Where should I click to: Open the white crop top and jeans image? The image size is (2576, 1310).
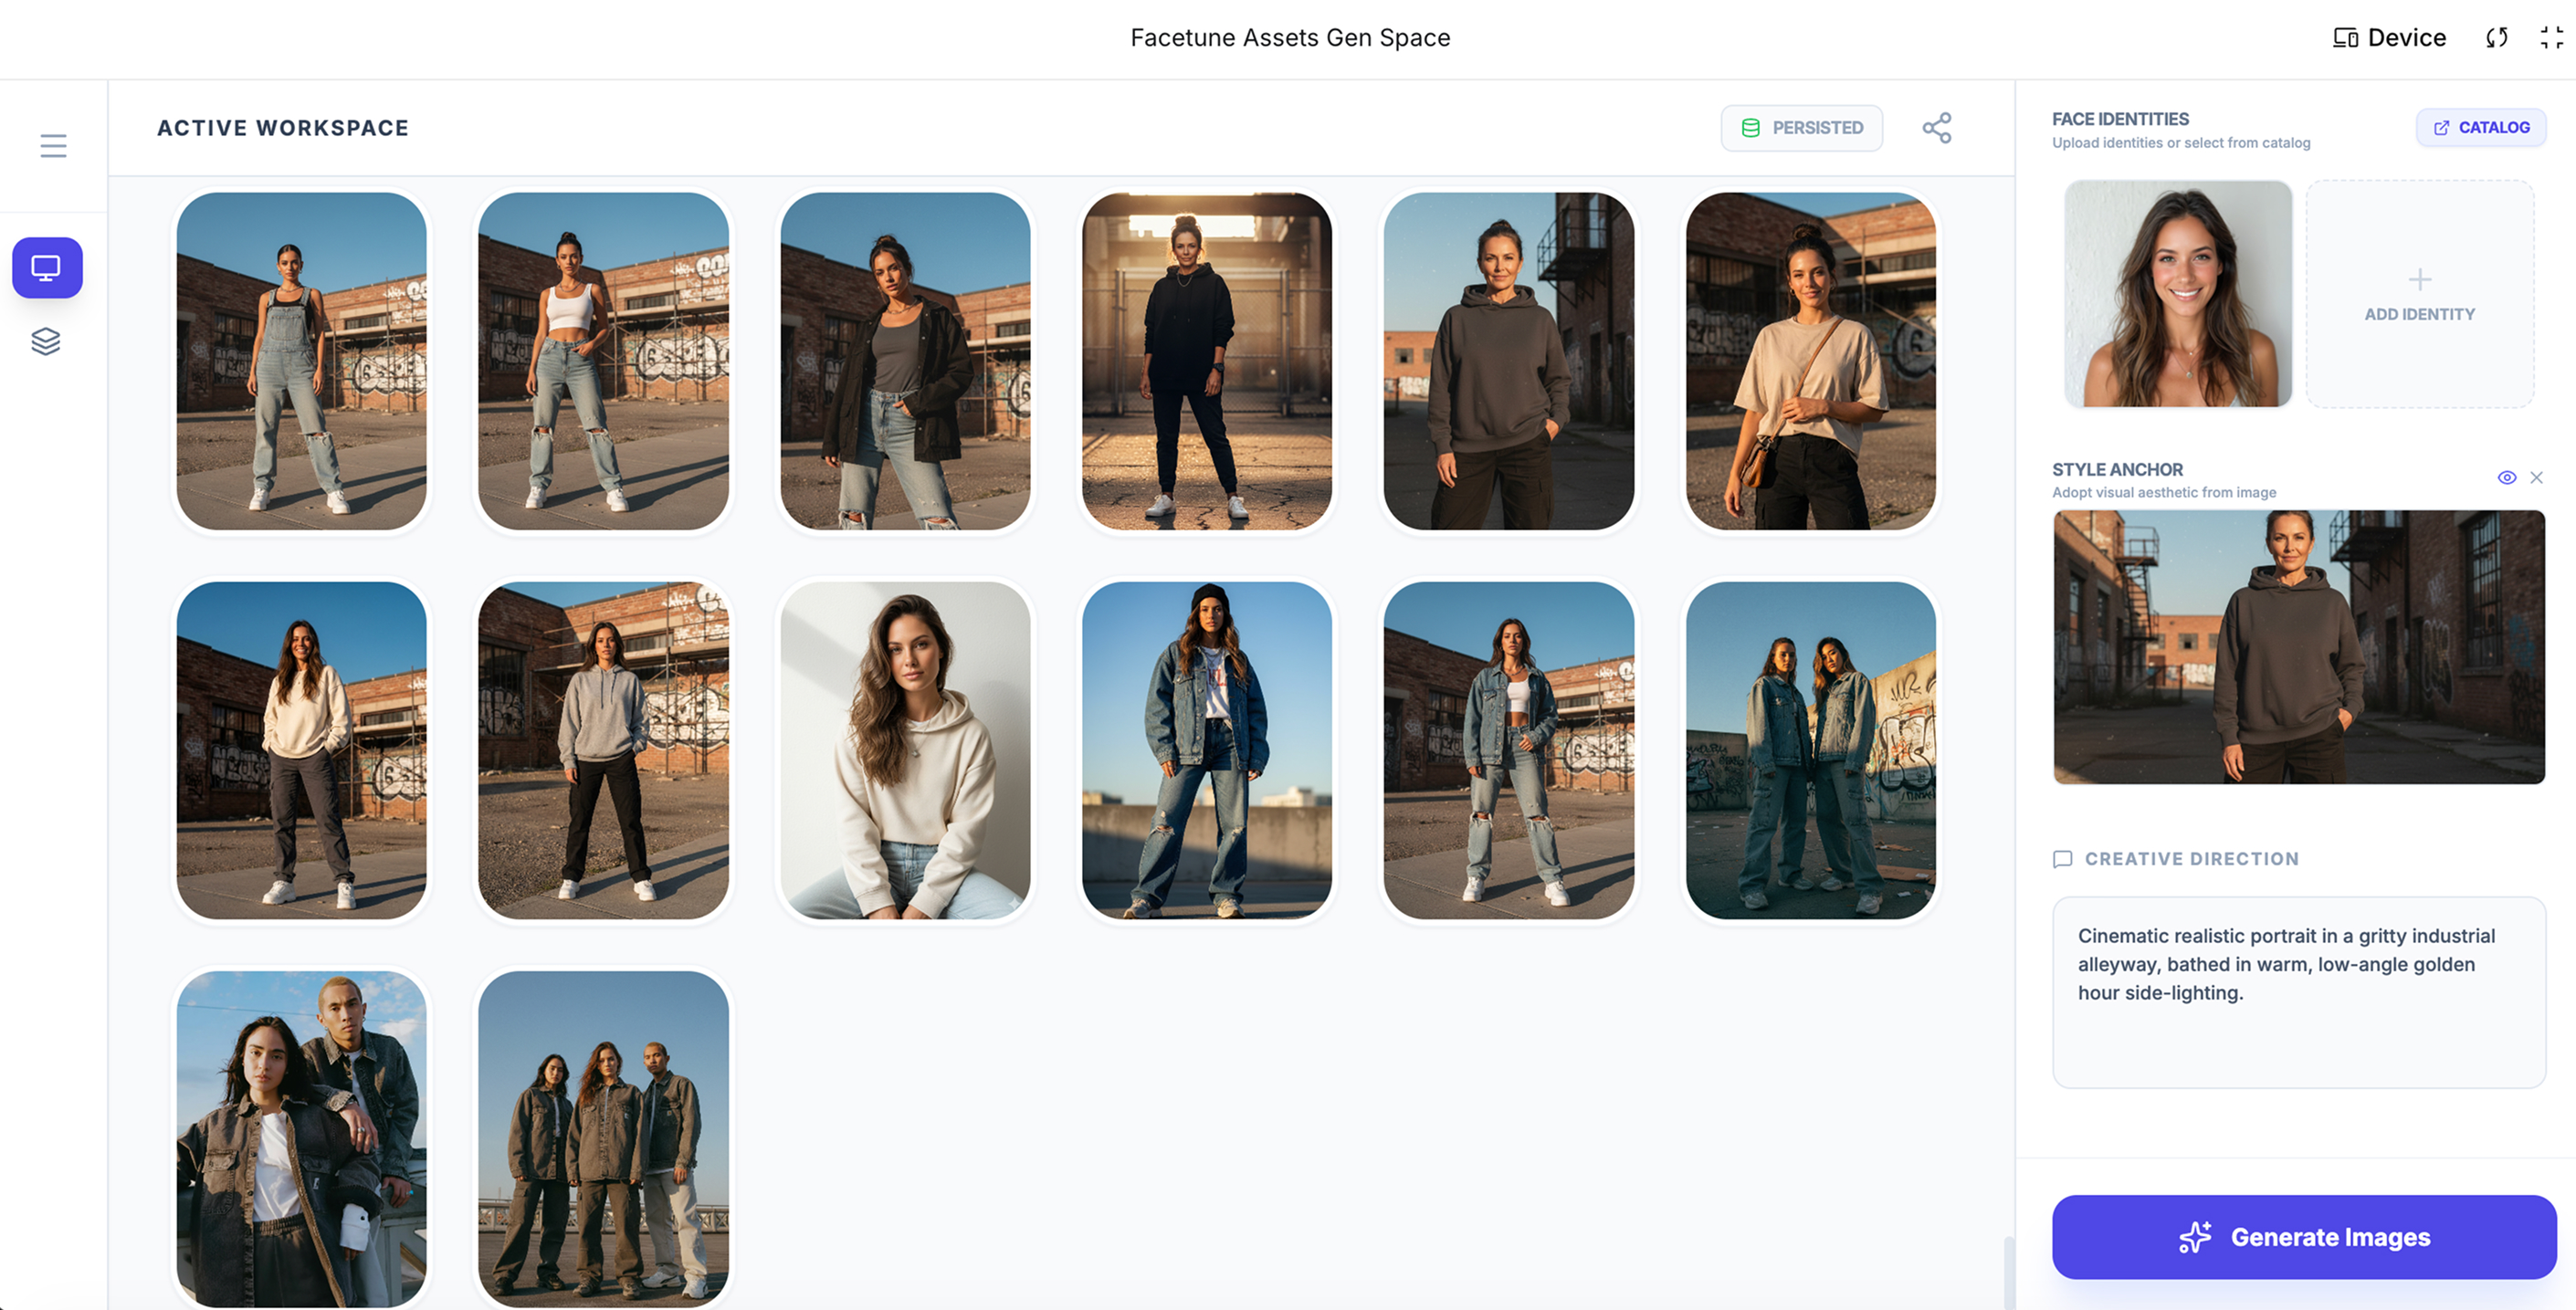(603, 361)
